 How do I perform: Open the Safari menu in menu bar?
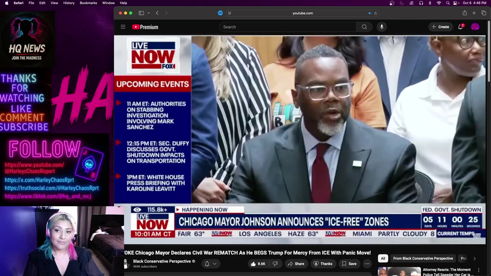pyautogui.click(x=18, y=3)
